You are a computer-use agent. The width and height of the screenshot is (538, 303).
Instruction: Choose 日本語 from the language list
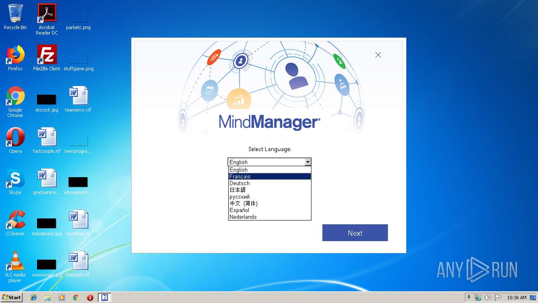[x=269, y=190]
